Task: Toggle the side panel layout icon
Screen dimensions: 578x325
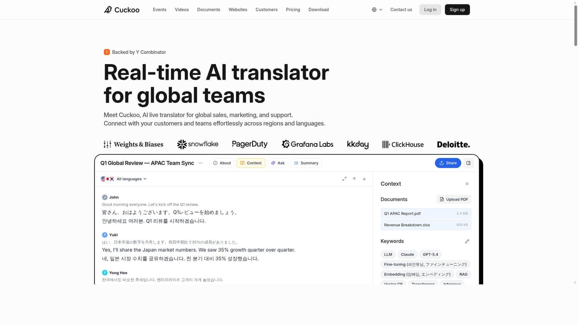Action: tap(468, 163)
